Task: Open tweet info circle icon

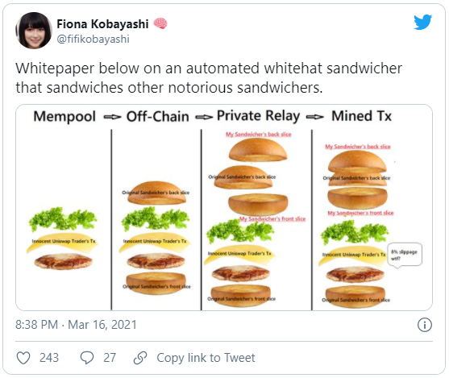Action: click(x=424, y=325)
